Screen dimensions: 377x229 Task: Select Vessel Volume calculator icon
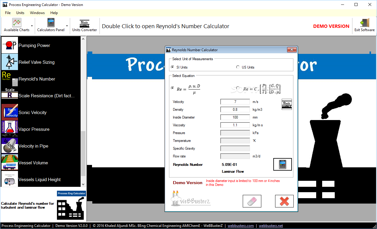10,163
